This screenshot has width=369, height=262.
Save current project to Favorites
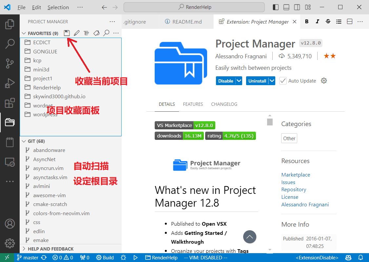point(67,33)
